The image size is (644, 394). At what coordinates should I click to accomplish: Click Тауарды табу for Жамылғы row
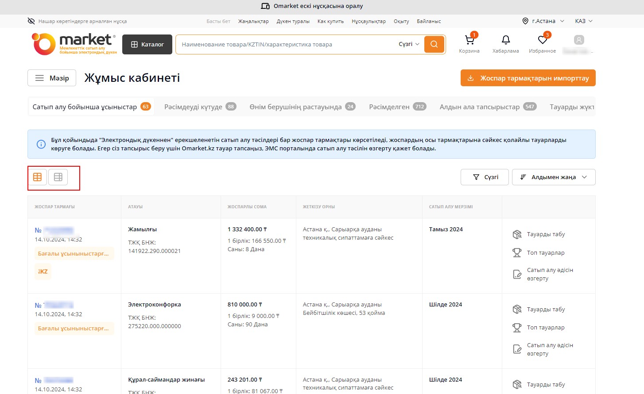545,234
